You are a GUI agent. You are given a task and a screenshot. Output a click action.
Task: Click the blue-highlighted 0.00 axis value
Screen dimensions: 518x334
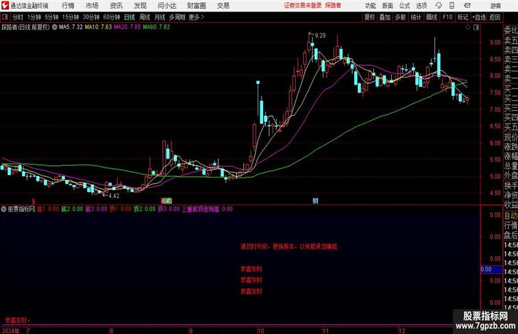point(491,270)
